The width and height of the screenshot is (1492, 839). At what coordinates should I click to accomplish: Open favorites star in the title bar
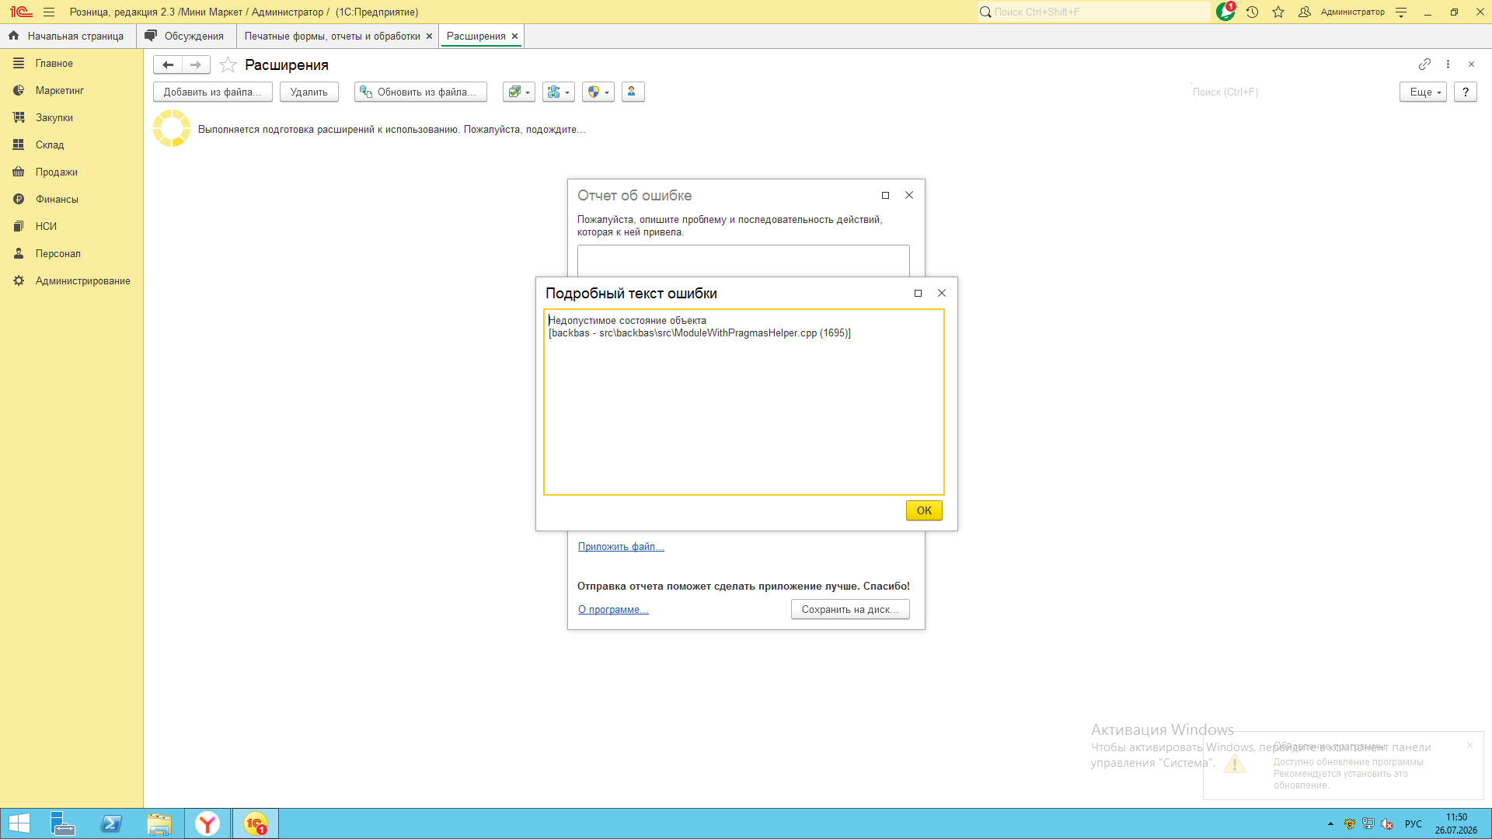[1278, 12]
